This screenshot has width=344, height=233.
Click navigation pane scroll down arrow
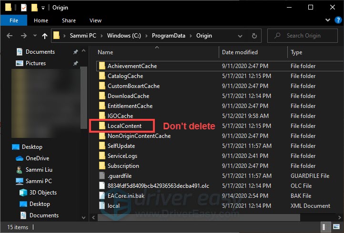click(x=83, y=217)
